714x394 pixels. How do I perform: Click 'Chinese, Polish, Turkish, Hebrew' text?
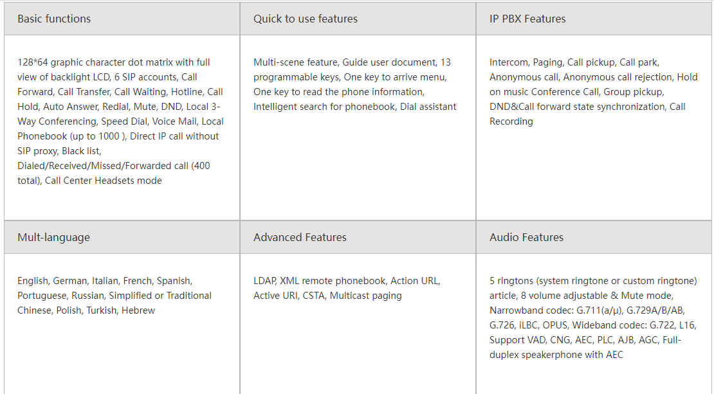pyautogui.click(x=86, y=310)
